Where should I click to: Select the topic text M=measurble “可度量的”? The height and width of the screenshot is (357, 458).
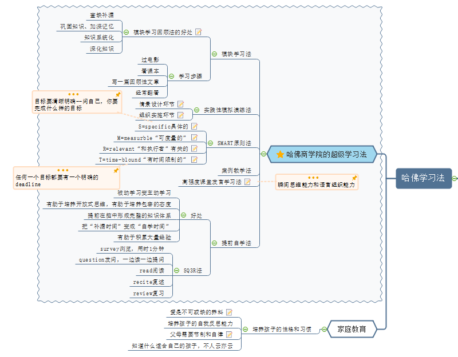tap(152, 138)
